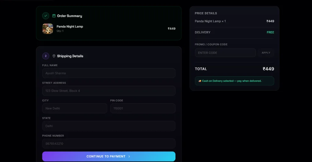
Task: Click the Cash on Delivery truck icon
Action: 200,81
